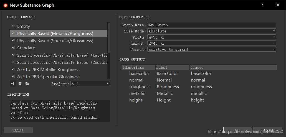Click graph icon beside AxF to PBR Metallic Roughness
286x137 pixels.
(x=13, y=70)
